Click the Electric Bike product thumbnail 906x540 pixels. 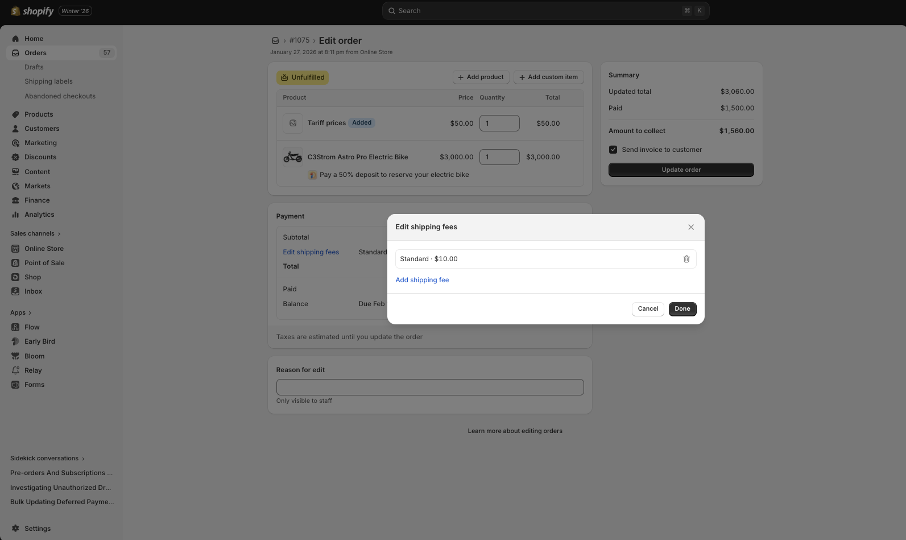(x=293, y=157)
